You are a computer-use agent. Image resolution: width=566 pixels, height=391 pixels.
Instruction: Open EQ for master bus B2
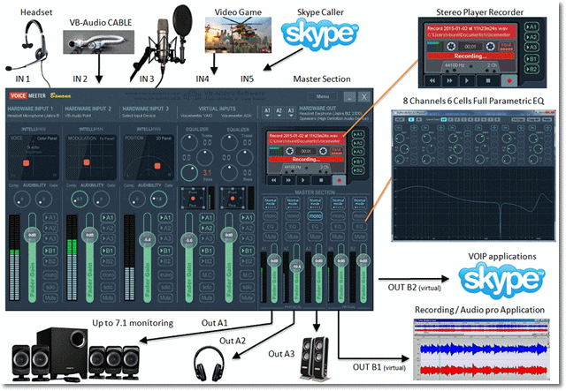point(360,226)
